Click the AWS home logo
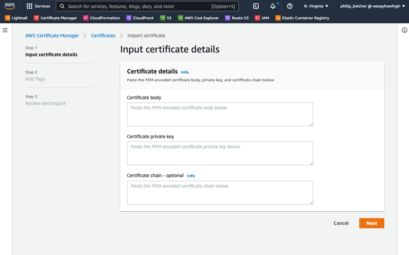The width and height of the screenshot is (409, 255). (x=9, y=6)
